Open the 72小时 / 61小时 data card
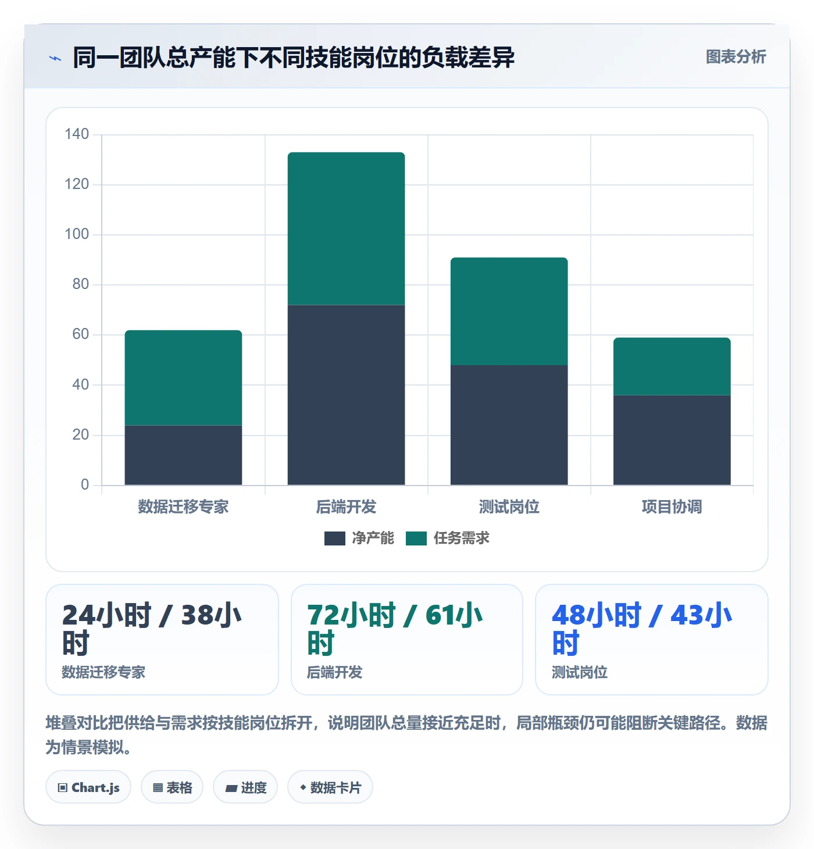Screen dimensions: 814x849 (x=407, y=640)
